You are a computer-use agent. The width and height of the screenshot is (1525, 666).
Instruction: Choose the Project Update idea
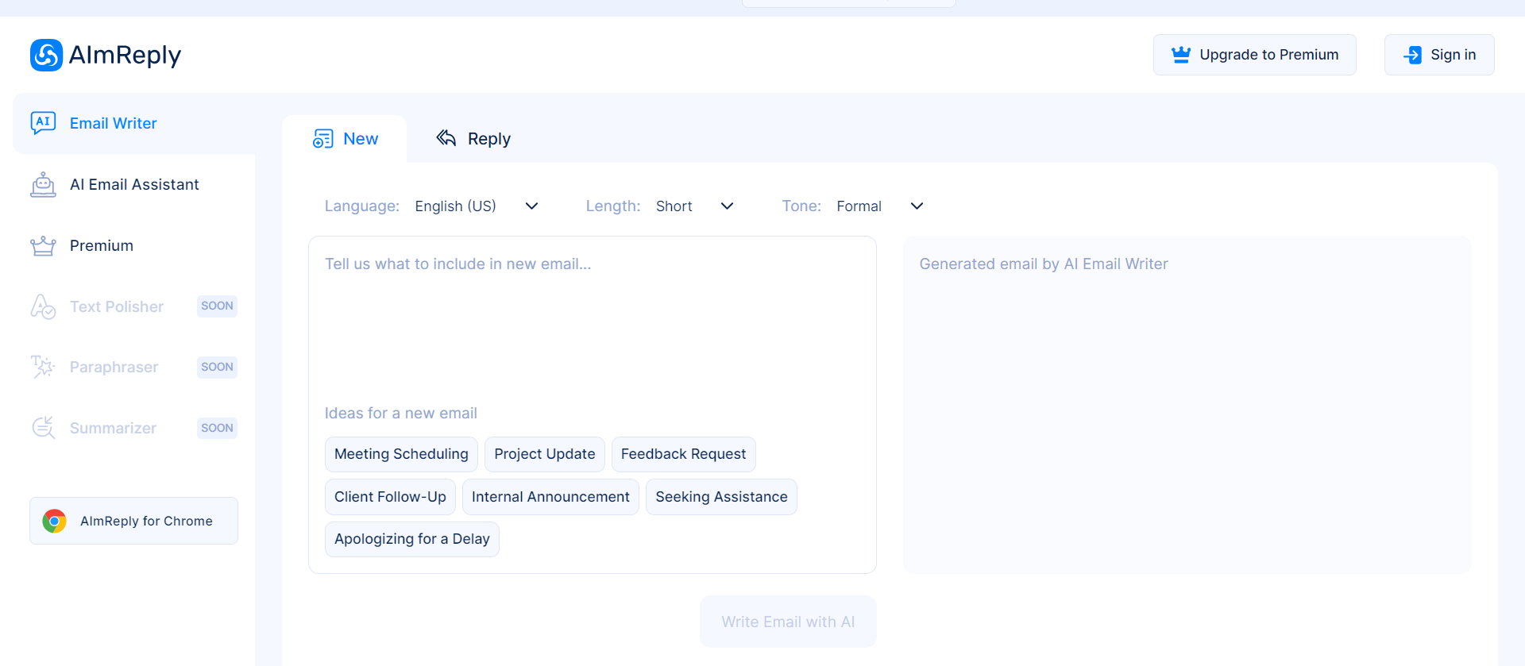(545, 454)
